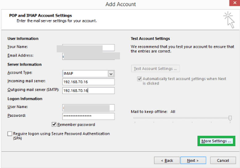The width and height of the screenshot is (240, 168).
Task: Click the Your Name input field
Action: click(88, 48)
